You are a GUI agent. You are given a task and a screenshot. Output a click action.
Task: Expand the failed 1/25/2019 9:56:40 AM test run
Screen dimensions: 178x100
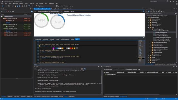[3, 35]
